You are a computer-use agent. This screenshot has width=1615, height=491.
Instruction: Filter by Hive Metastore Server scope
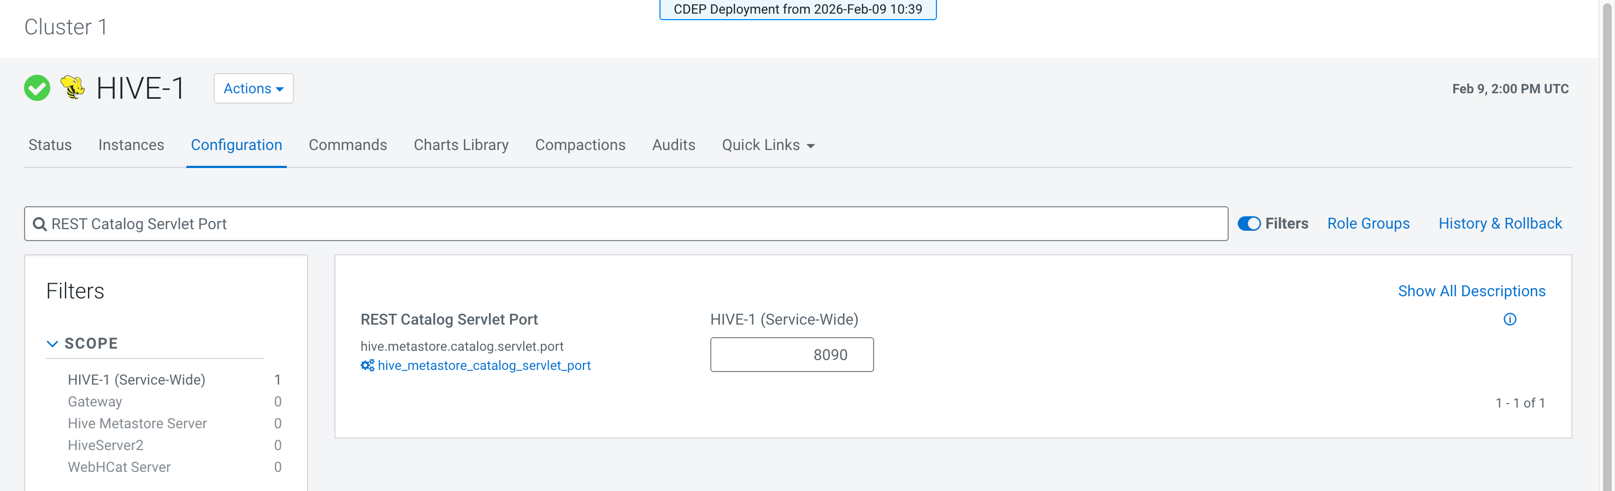(x=137, y=423)
